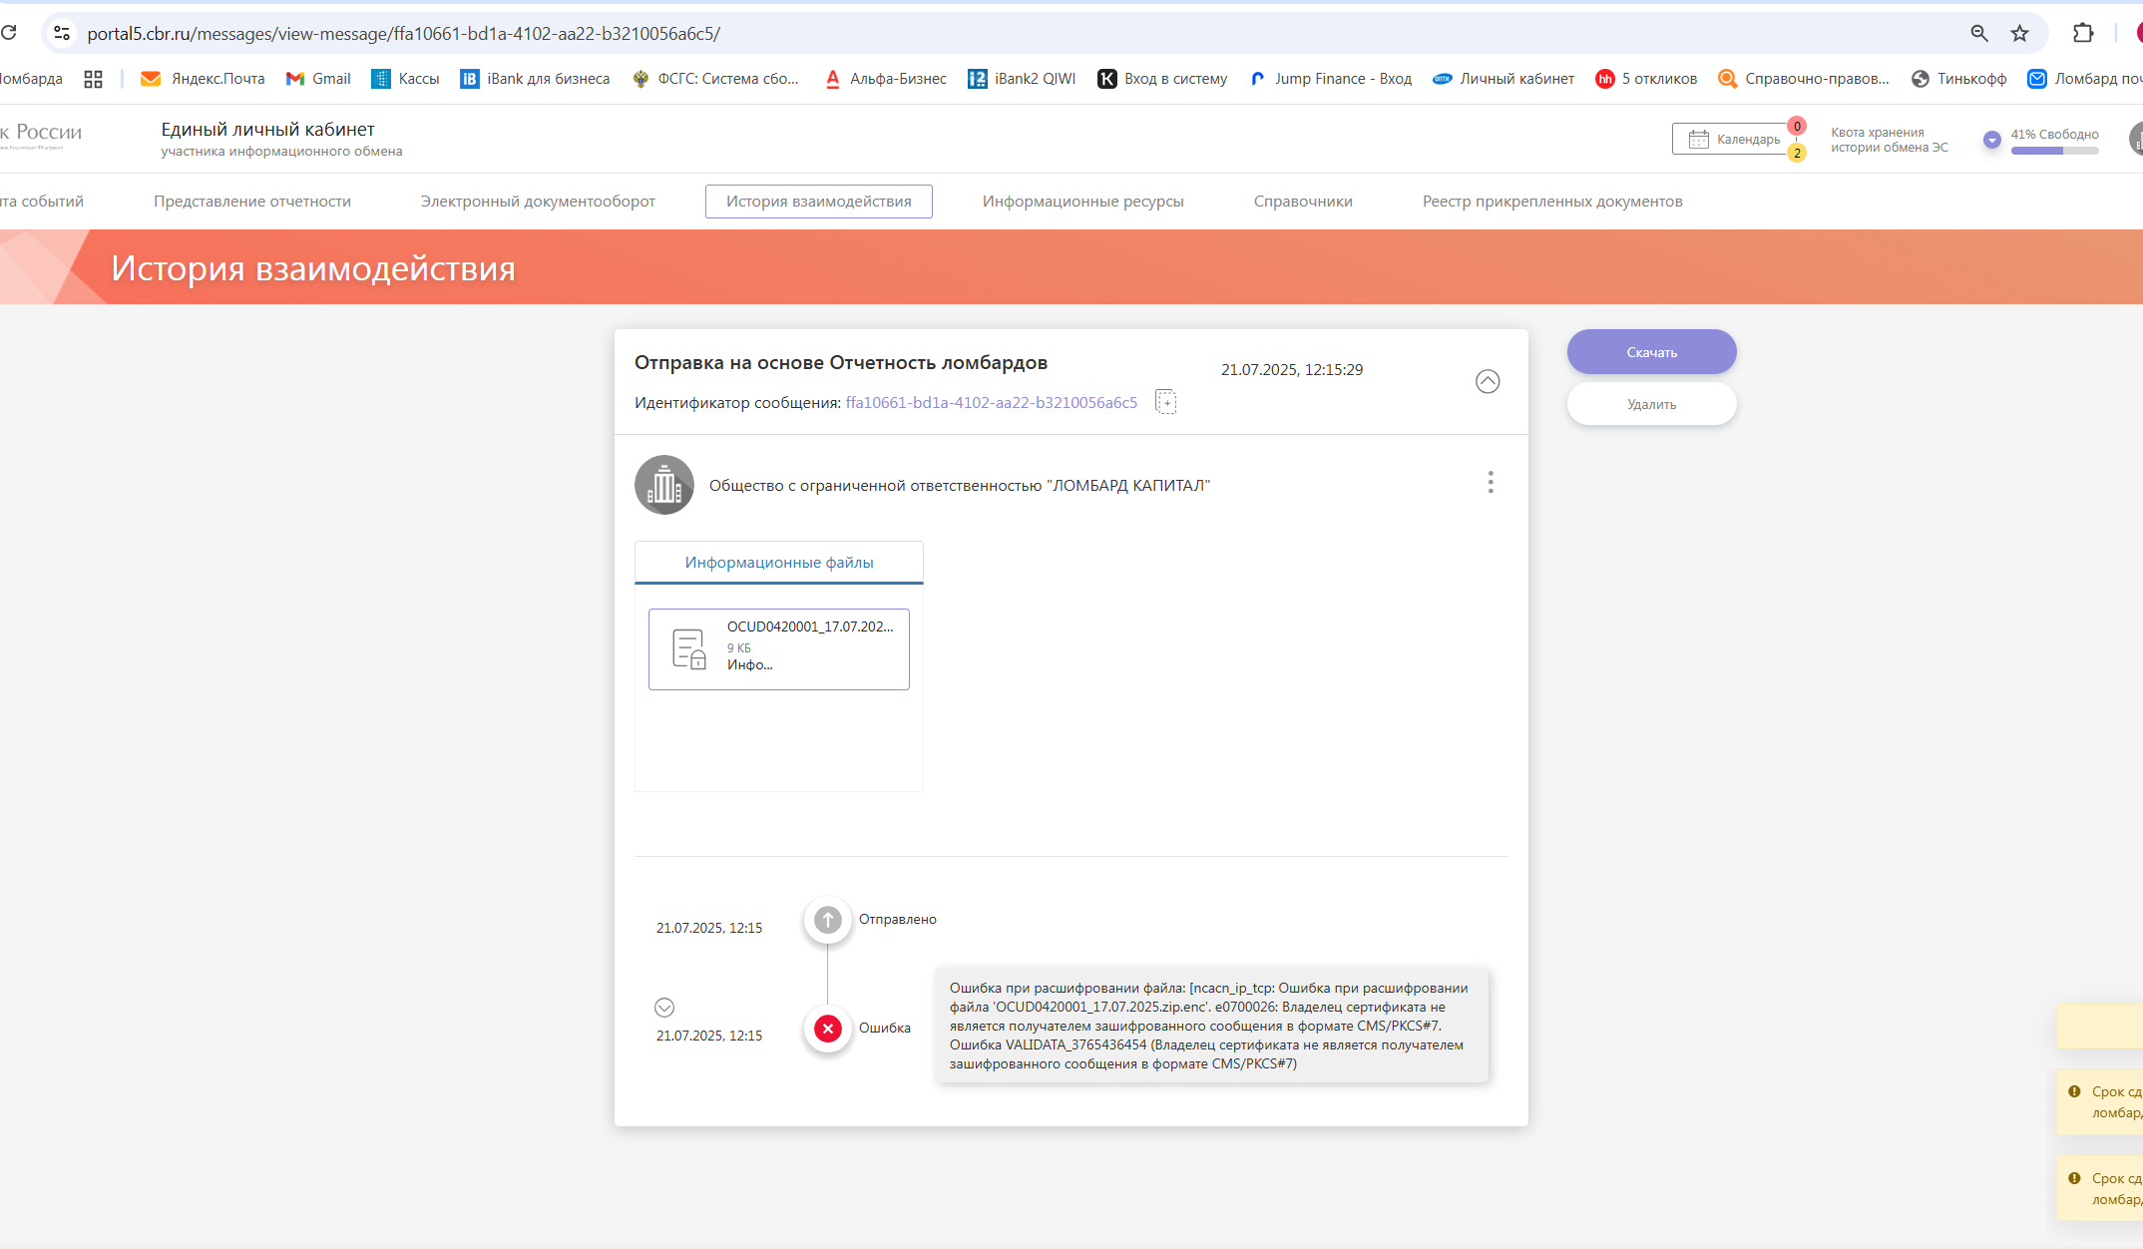Open the 5 откликов bookmark
2143x1249 pixels.
point(1646,79)
